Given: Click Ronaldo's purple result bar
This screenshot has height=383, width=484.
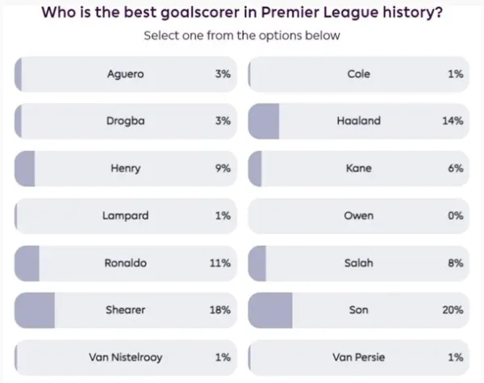Looking at the screenshot, I should [27, 263].
